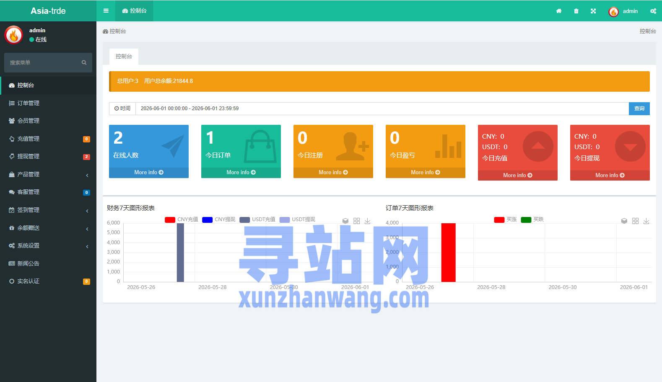Viewport: 662px width, 382px height.
Task: Click the bar chart icon on 今日盈亏 card
Action: pyautogui.click(x=448, y=146)
